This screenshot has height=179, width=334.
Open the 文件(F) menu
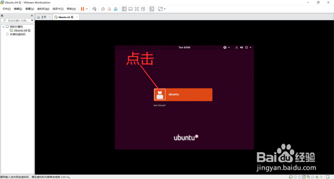coord(6,9)
